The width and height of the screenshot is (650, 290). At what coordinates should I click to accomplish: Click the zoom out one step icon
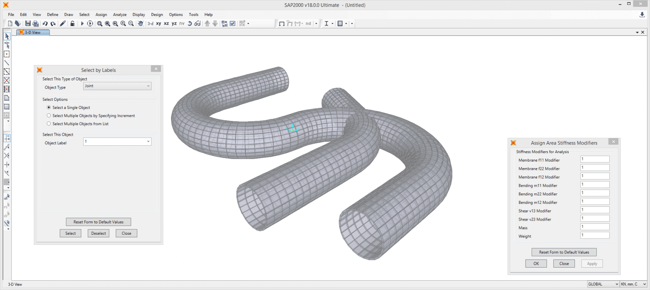tap(131, 24)
